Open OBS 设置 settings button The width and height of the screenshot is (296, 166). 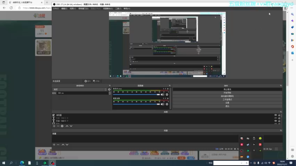[227, 103]
